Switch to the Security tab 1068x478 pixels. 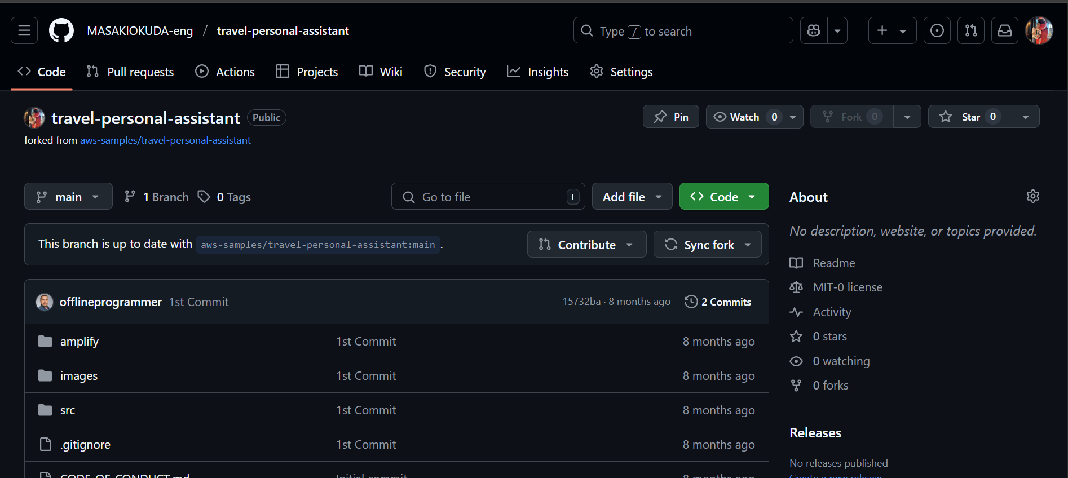tap(454, 72)
